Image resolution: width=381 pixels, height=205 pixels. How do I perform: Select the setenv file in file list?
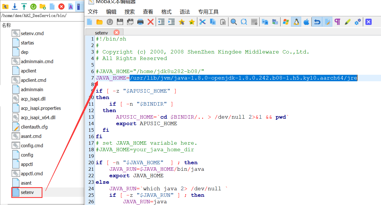tap(27, 192)
